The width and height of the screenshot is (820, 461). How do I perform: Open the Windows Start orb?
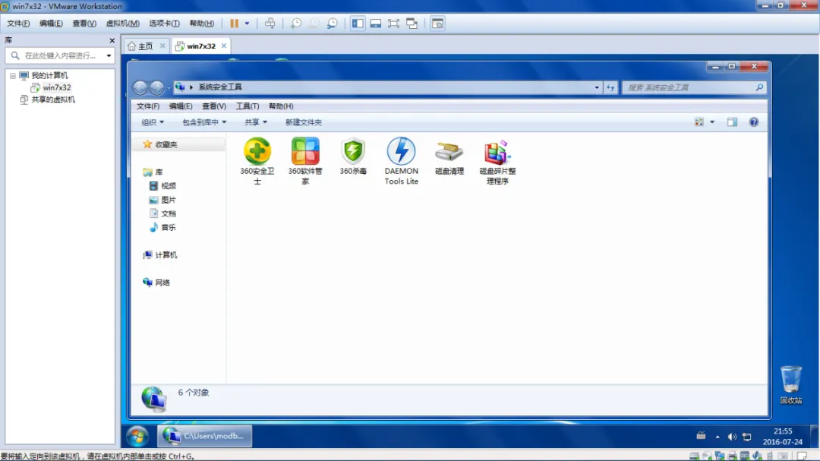point(137,436)
